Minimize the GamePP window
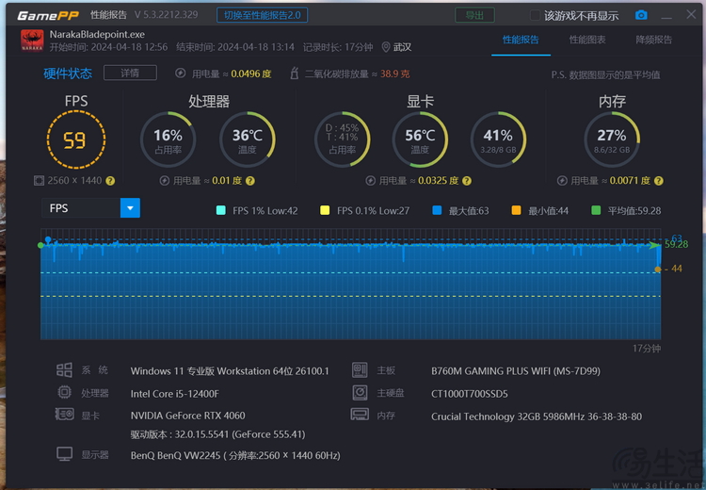 pyautogui.click(x=666, y=16)
